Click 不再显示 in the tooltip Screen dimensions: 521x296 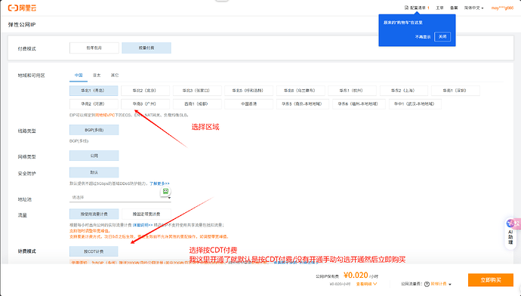423,37
